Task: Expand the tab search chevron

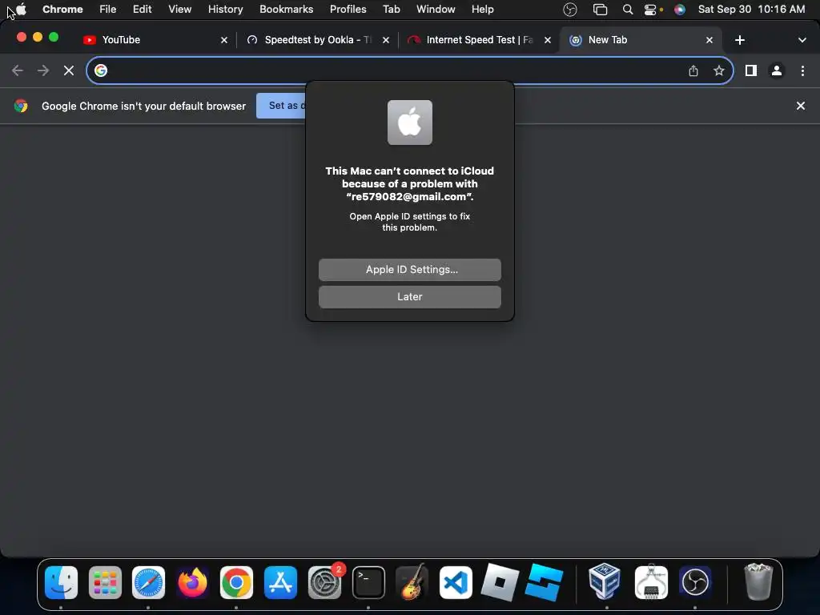Action: [802, 40]
